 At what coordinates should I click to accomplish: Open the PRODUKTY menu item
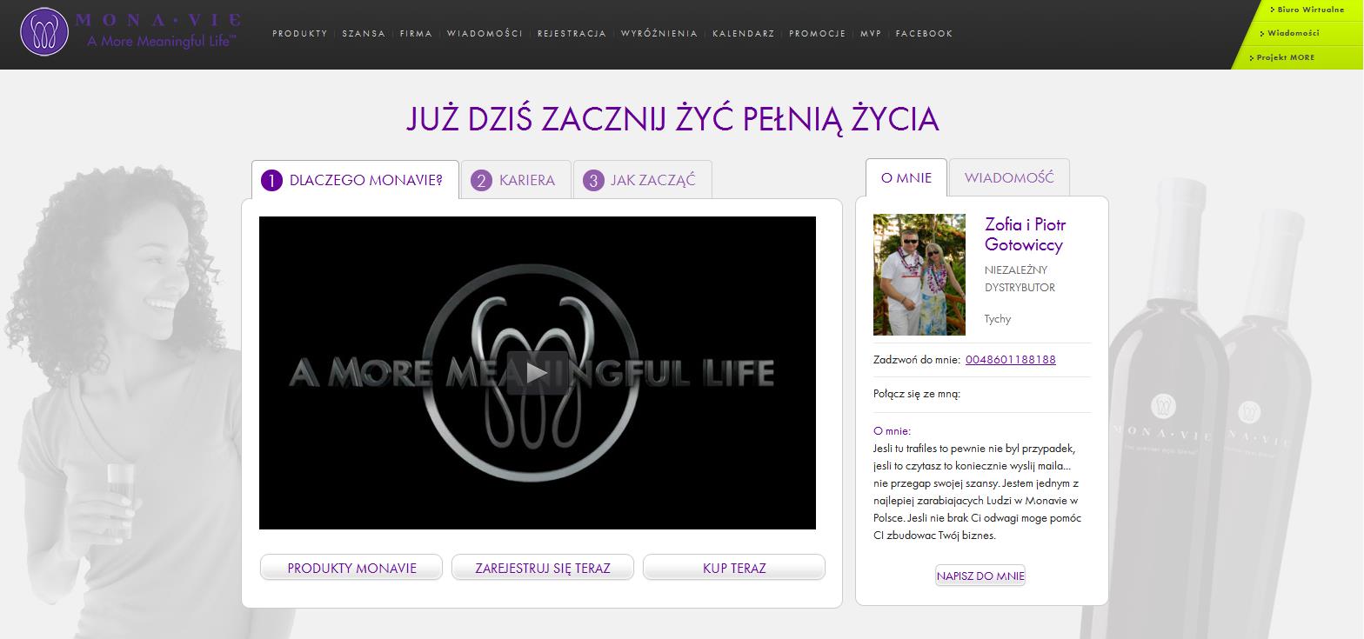[x=300, y=34]
